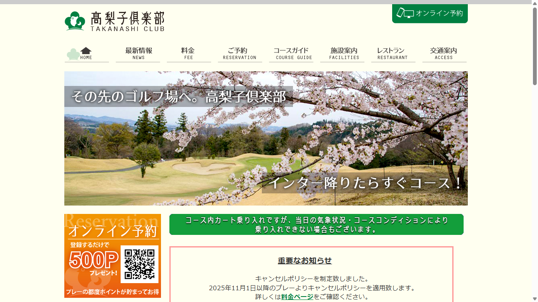Click the Takanashi Club logo
The image size is (538, 302).
(x=114, y=21)
